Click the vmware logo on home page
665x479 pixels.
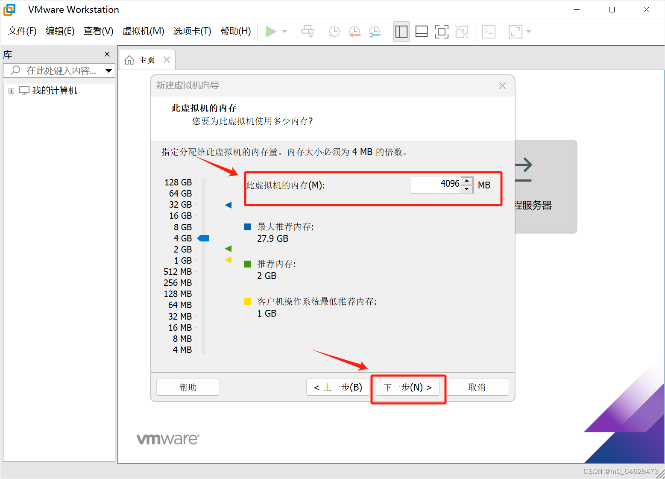pyautogui.click(x=168, y=439)
